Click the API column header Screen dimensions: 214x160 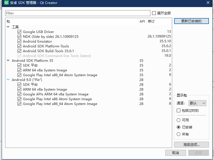[x=142, y=21]
